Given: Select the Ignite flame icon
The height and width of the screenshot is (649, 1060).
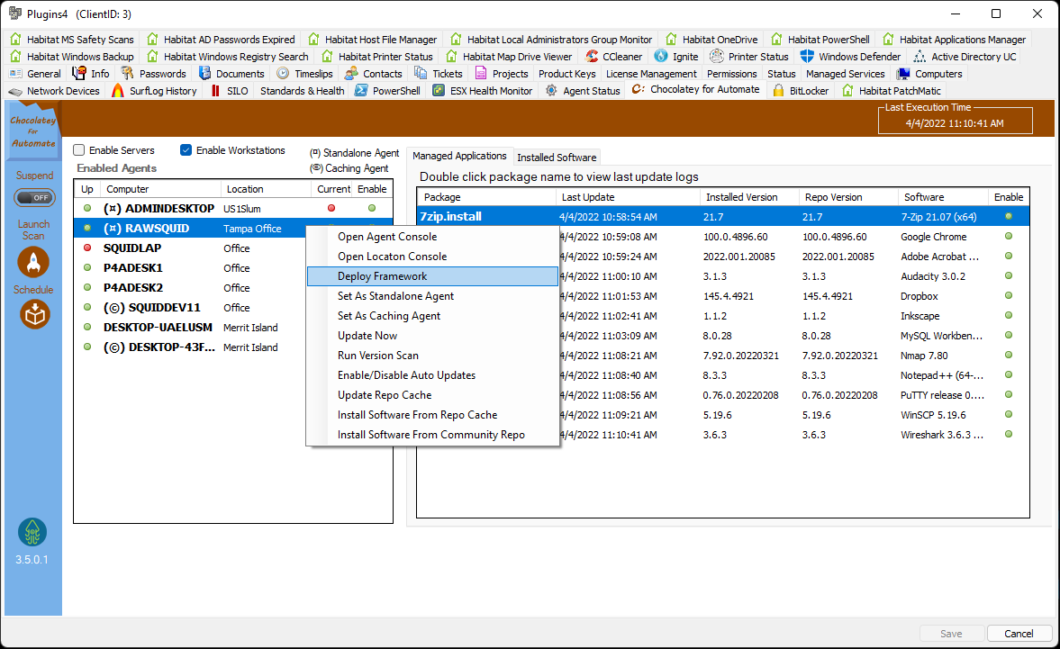Looking at the screenshot, I should point(661,56).
